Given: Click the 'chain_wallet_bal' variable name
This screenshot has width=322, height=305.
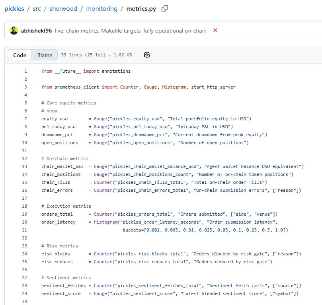Looking at the screenshot, I should (62, 166).
